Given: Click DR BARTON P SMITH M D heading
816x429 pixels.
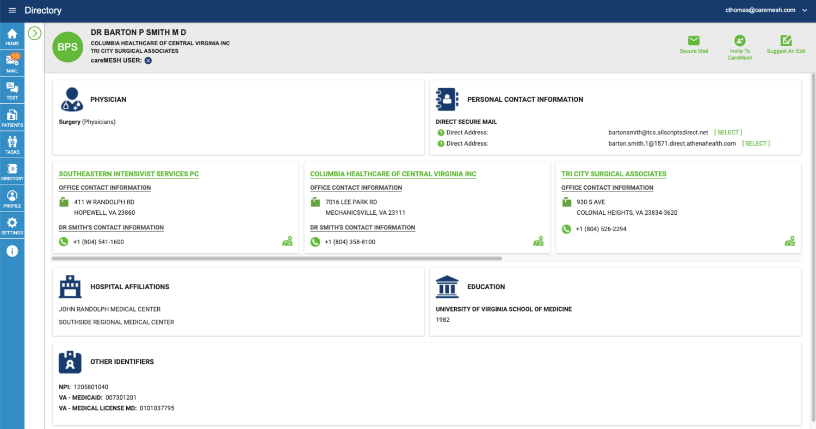Looking at the screenshot, I should pyautogui.click(x=138, y=33).
